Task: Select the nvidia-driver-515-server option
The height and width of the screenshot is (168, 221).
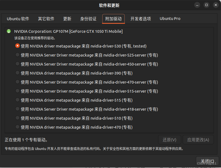Action: [18, 91]
